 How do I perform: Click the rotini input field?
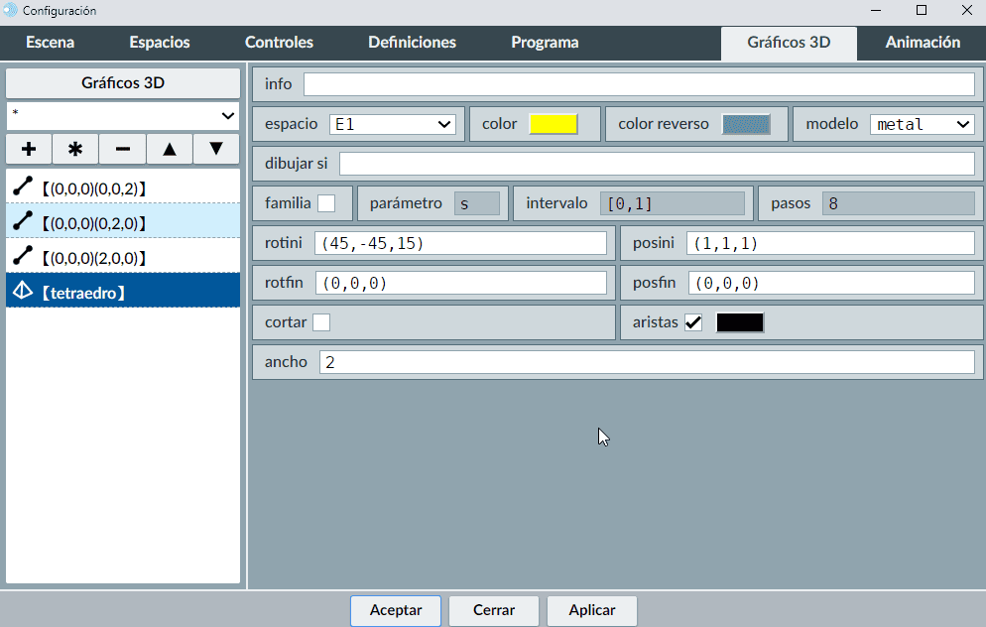point(460,243)
